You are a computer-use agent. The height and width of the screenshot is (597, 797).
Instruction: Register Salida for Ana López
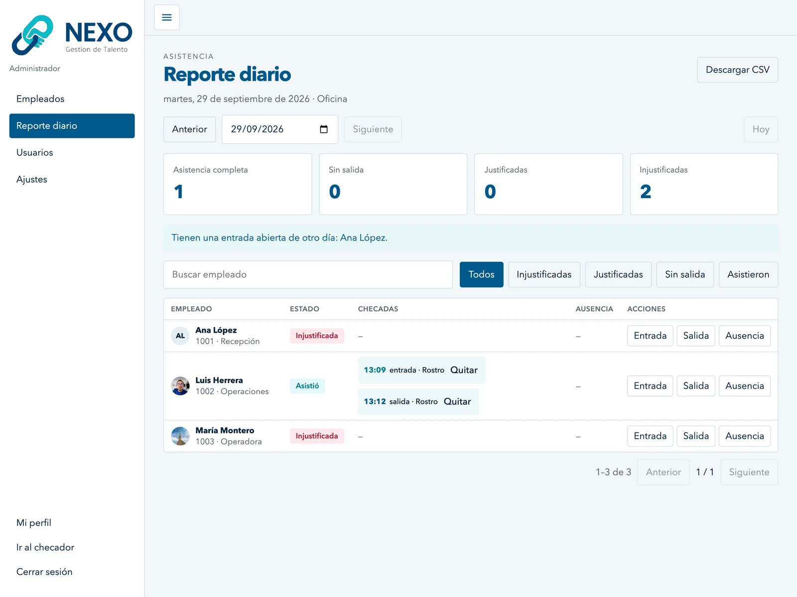(x=696, y=336)
